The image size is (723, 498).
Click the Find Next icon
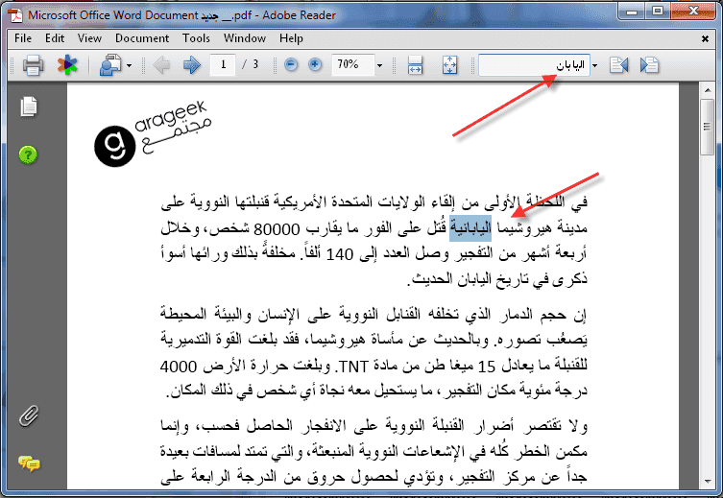pyautogui.click(x=649, y=65)
